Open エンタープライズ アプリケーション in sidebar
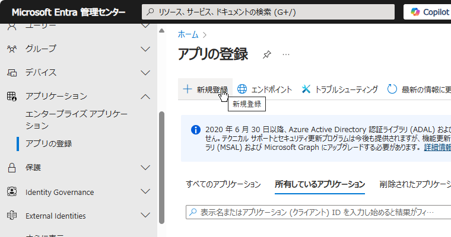The width and height of the screenshot is (451, 237). click(x=77, y=120)
